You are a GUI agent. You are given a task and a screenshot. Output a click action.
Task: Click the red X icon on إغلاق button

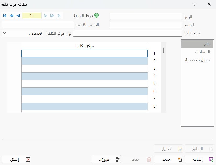[x=28, y=159]
